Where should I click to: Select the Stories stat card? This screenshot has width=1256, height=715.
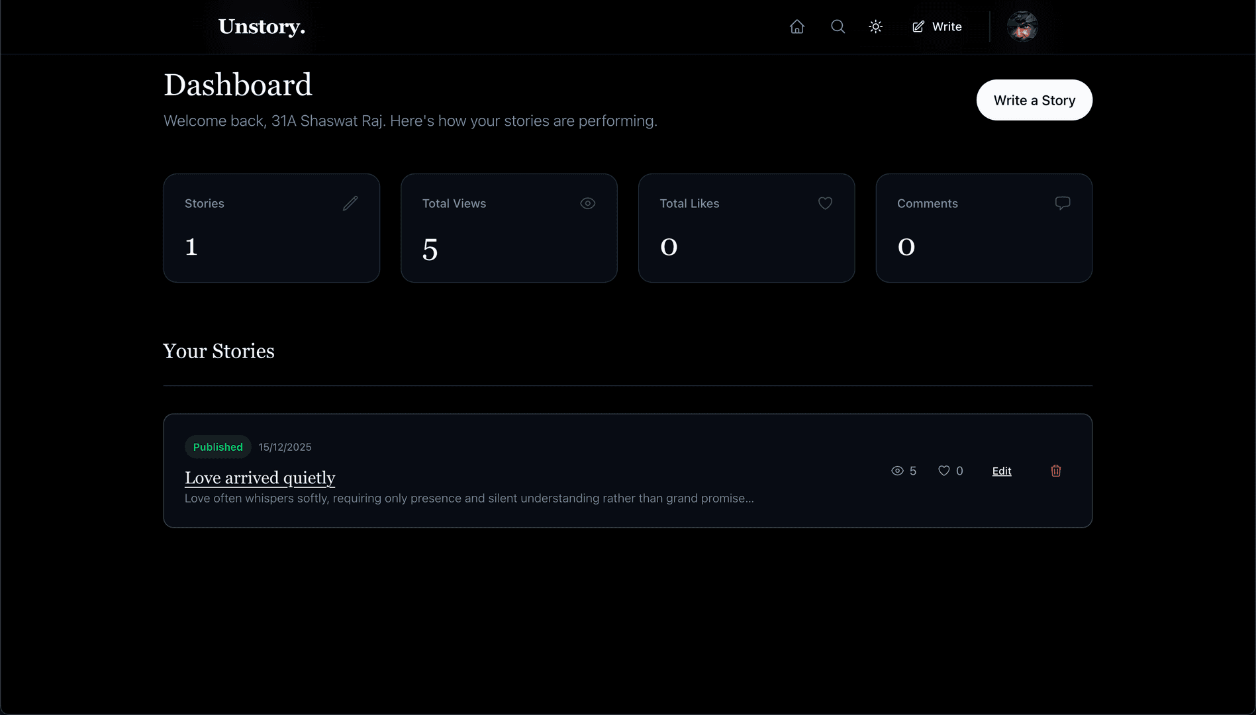coord(271,228)
